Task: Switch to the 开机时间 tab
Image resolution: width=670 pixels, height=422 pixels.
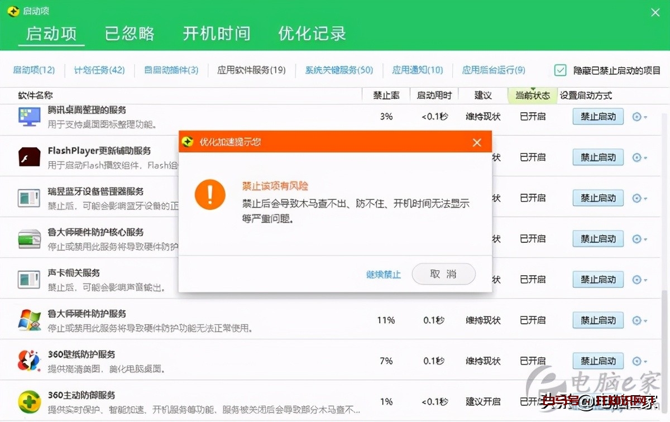Action: click(x=216, y=33)
